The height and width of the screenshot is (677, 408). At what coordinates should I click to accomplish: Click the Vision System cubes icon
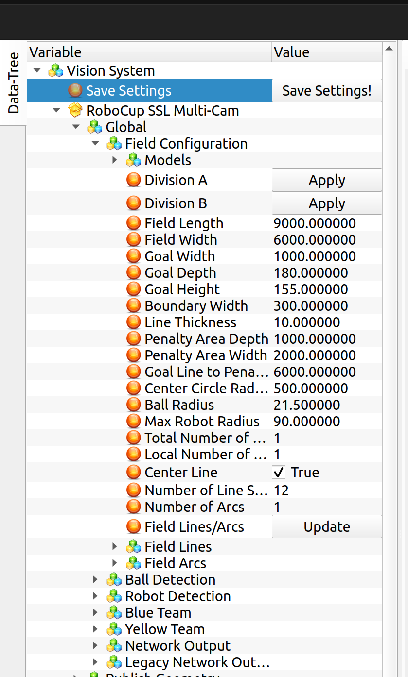coord(56,71)
